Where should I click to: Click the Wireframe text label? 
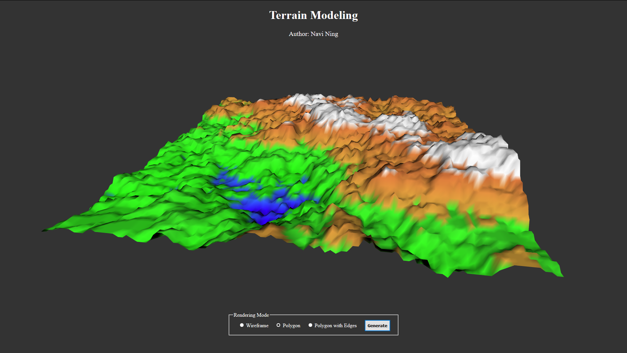coord(257,326)
